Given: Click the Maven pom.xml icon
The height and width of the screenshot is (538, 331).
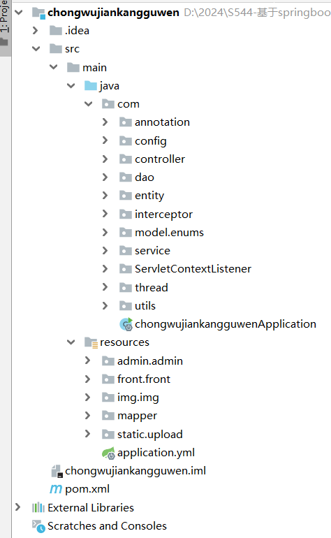Looking at the screenshot, I should (x=56, y=489).
